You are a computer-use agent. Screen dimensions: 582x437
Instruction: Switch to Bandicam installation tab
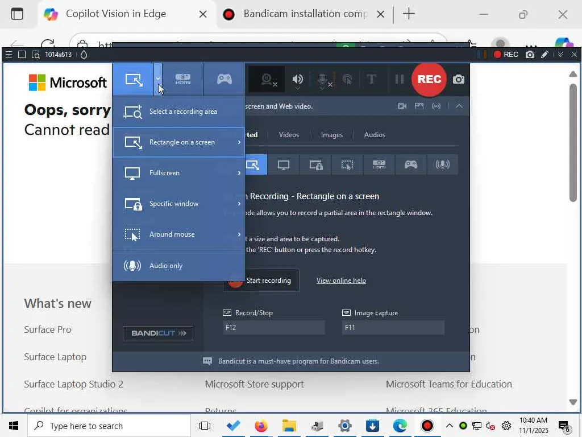tap(305, 14)
